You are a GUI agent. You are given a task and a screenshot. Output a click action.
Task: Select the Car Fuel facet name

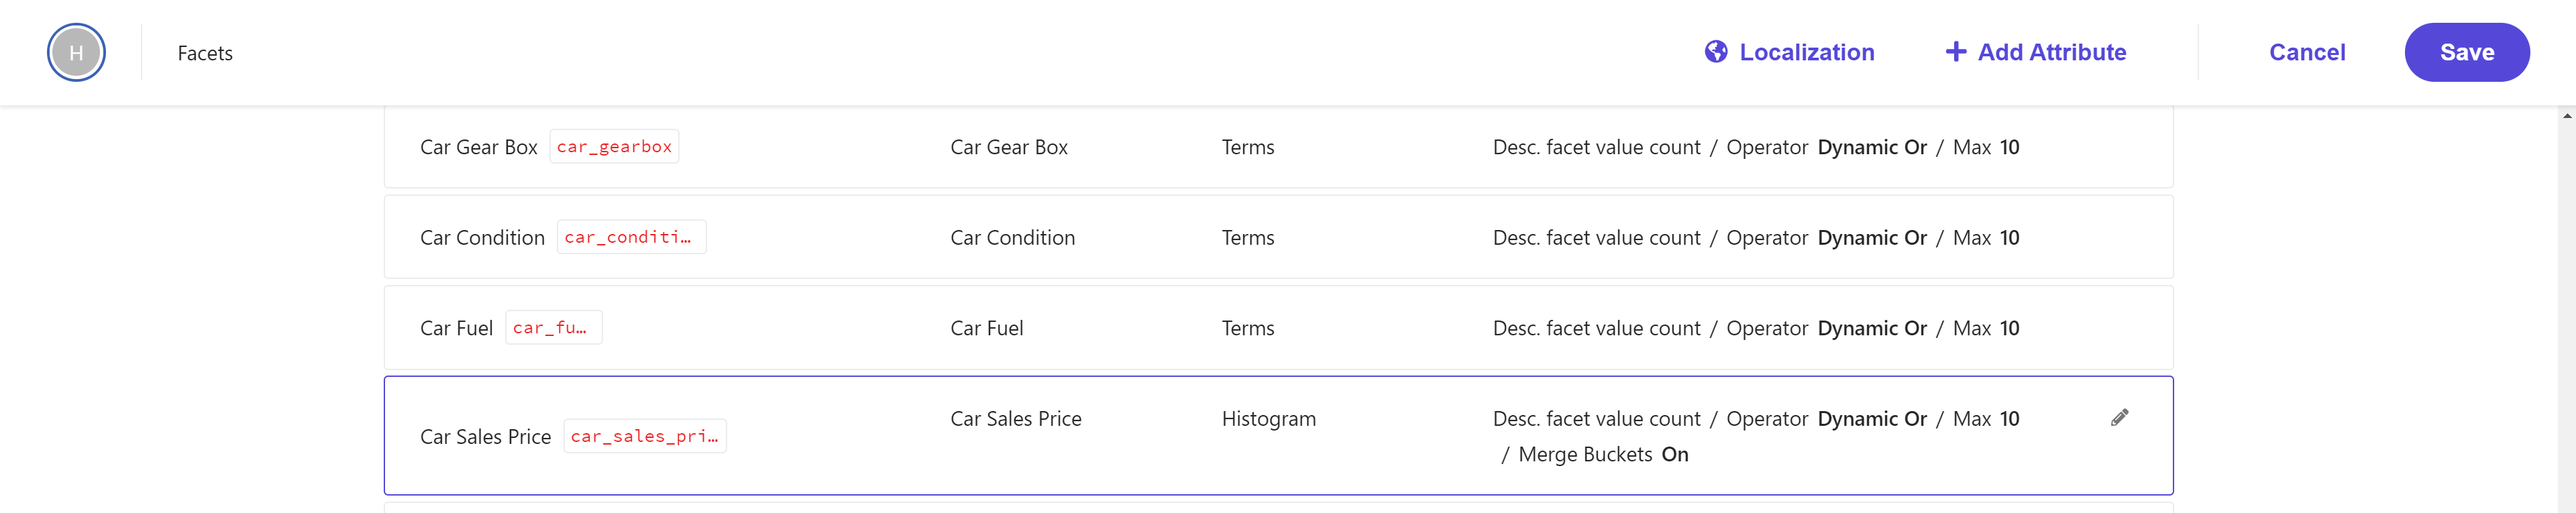(456, 328)
